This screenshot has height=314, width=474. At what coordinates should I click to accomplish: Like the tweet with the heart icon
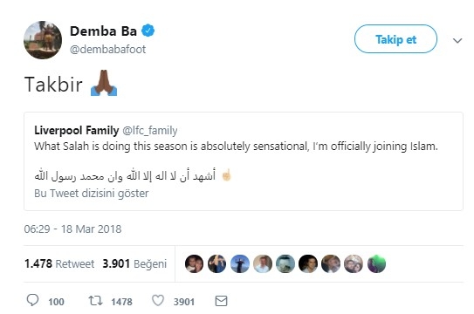coord(158,300)
